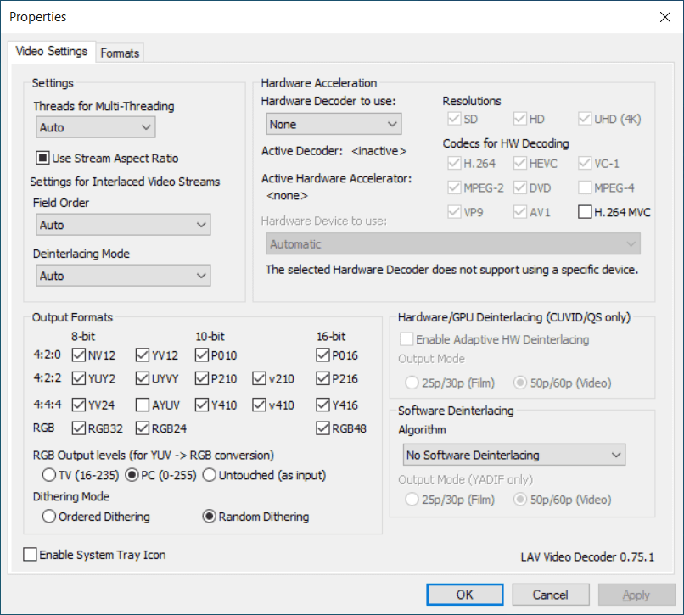
Task: Toggle Use Stream Aspect Ratio checkbox
Action: pyautogui.click(x=42, y=158)
